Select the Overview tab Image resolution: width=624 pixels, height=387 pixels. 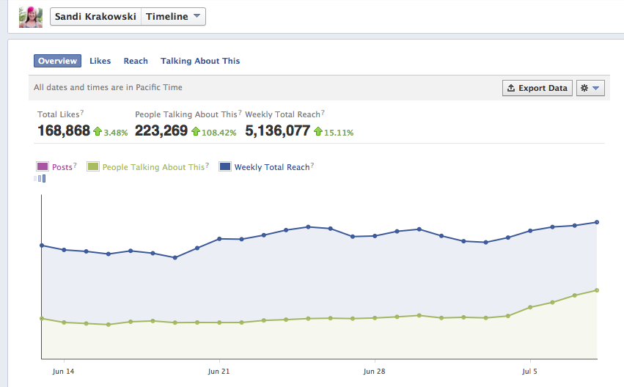click(57, 62)
